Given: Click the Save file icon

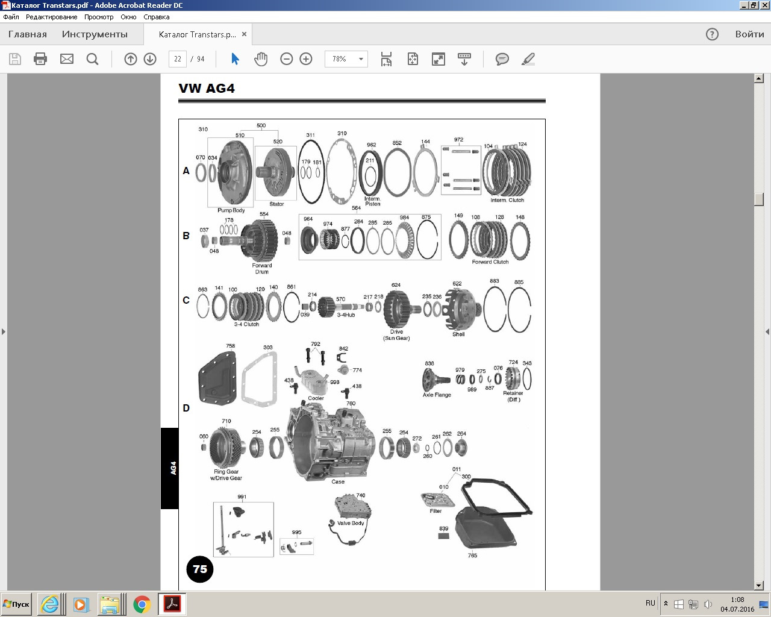Looking at the screenshot, I should 15,59.
